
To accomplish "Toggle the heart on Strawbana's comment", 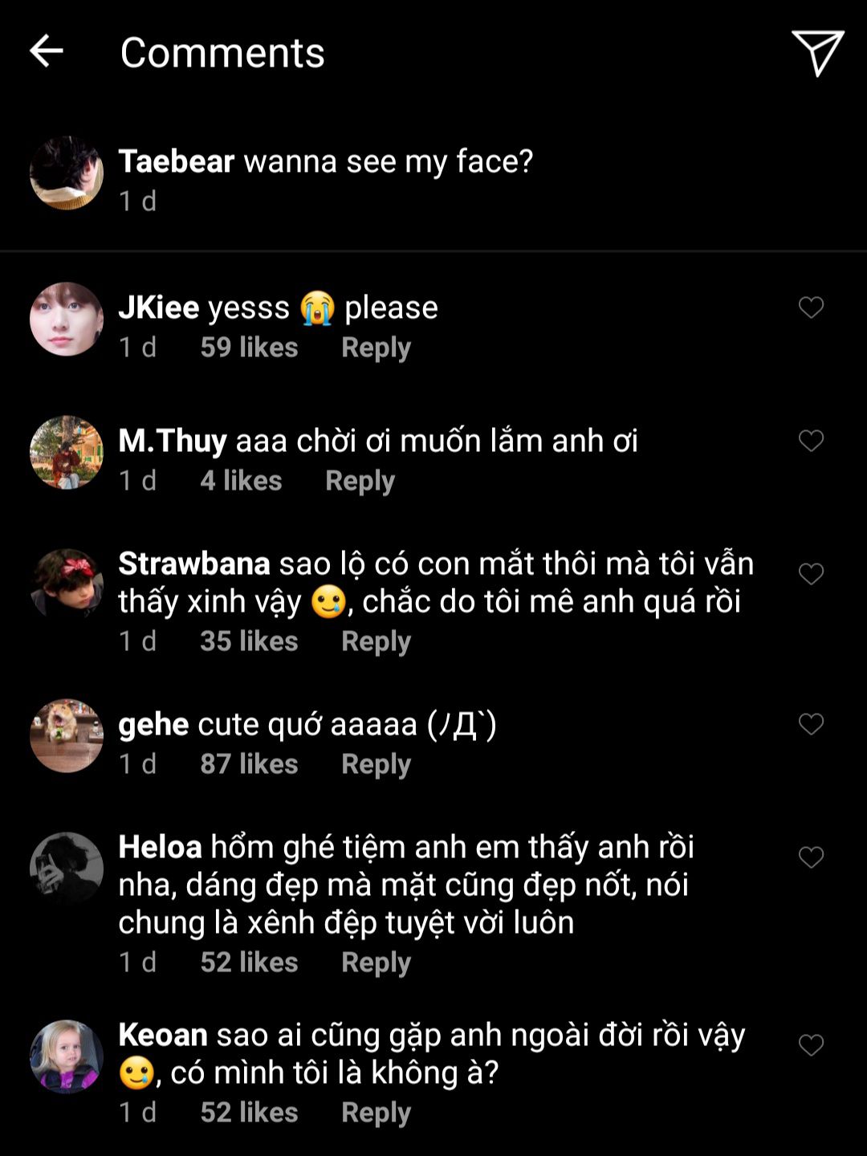I will [x=811, y=574].
